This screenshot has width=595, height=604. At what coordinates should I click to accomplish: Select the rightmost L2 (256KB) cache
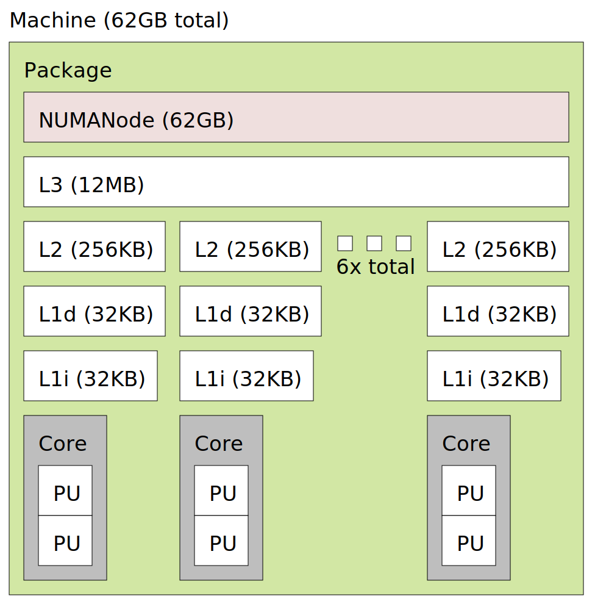[x=498, y=246]
